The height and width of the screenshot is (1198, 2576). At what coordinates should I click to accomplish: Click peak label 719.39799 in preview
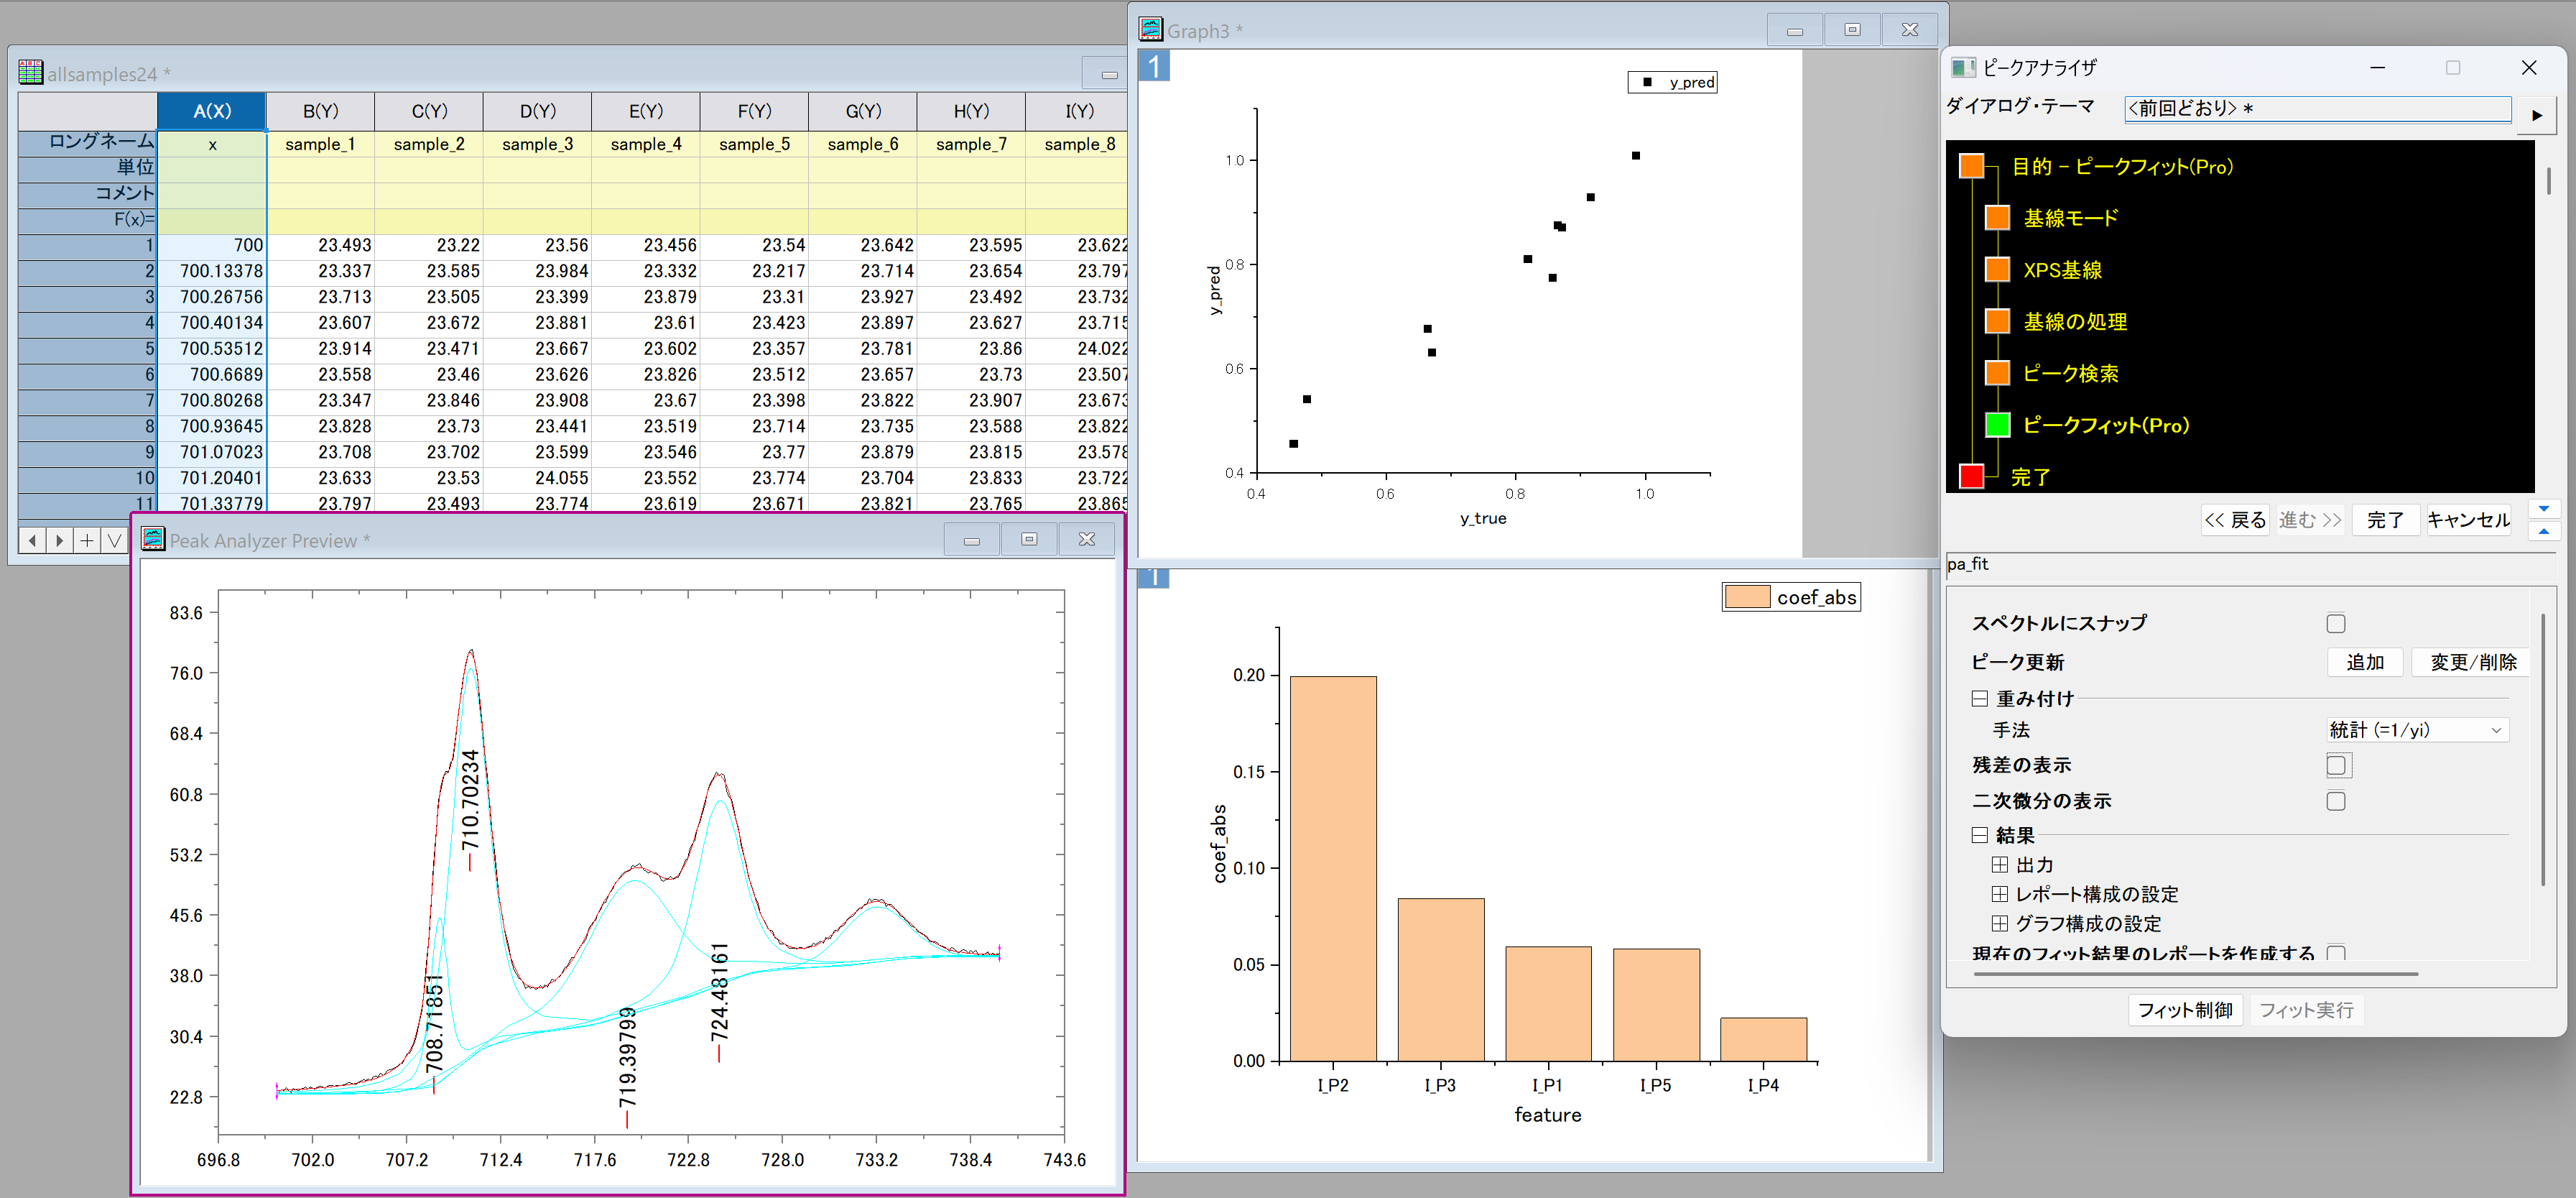[x=627, y=1057]
